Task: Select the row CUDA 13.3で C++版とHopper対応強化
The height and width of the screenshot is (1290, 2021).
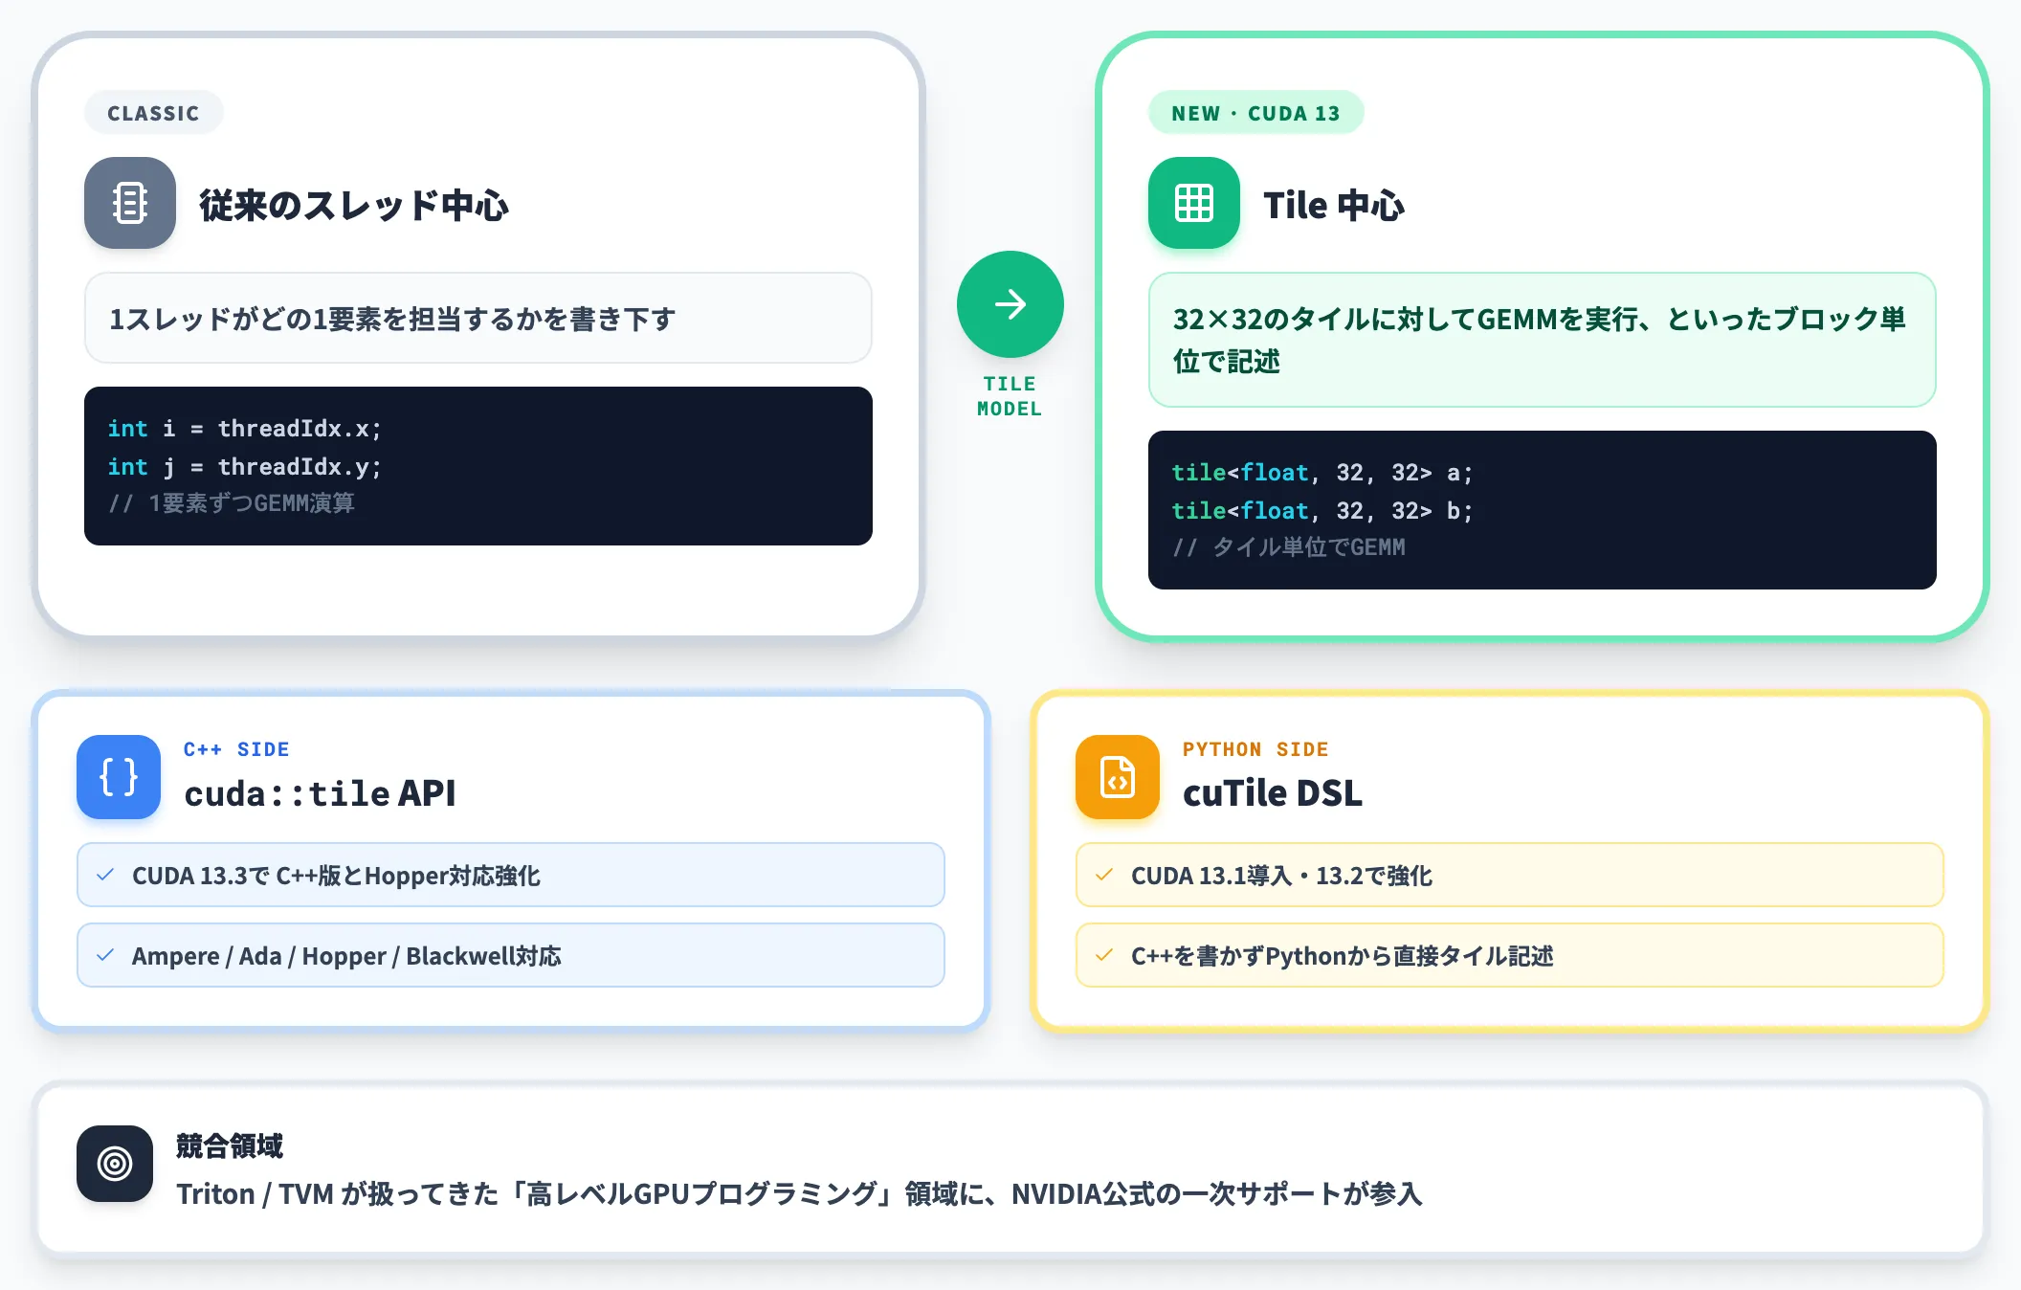Action: (x=511, y=875)
